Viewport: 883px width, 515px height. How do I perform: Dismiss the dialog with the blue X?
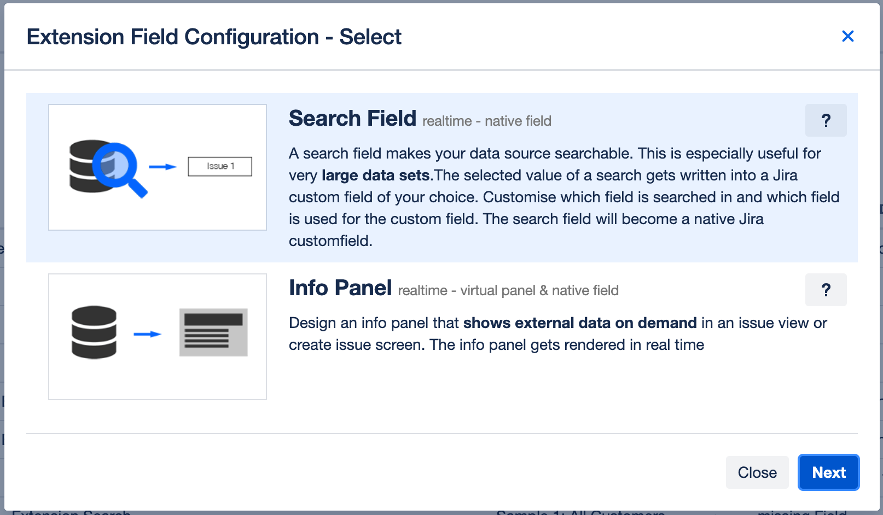pos(848,36)
